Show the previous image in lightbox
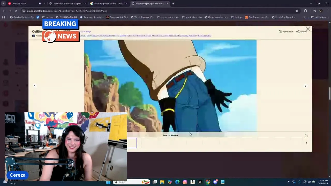 pos(35,86)
